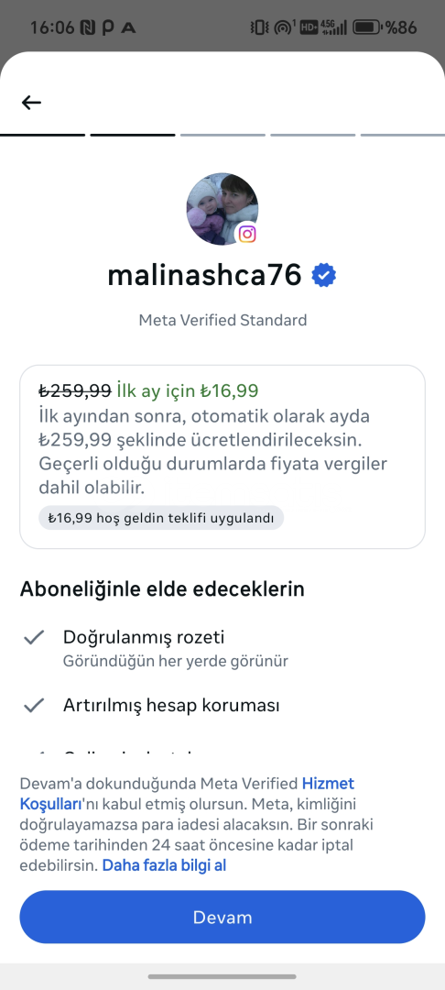This screenshot has height=990, width=445.
Task: Tap checkmark beside Doğrulanmış rozeti
Action: [33, 637]
